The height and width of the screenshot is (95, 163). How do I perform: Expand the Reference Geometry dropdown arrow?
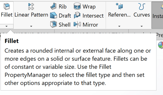(119, 26)
